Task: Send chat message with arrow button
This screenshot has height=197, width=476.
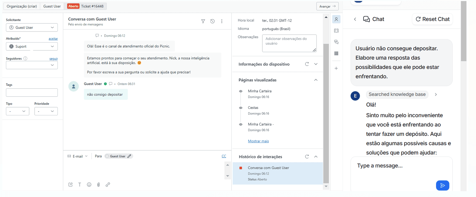Action: click(442, 185)
